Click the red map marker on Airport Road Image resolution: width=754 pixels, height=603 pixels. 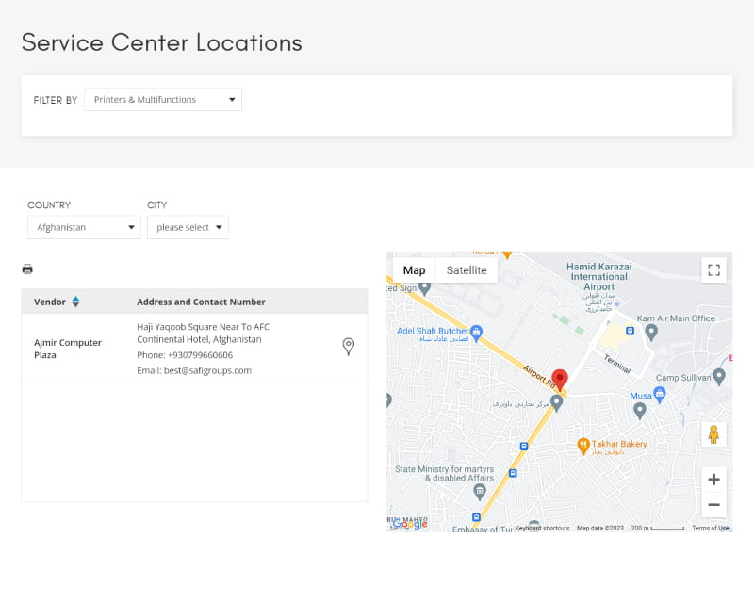point(562,375)
